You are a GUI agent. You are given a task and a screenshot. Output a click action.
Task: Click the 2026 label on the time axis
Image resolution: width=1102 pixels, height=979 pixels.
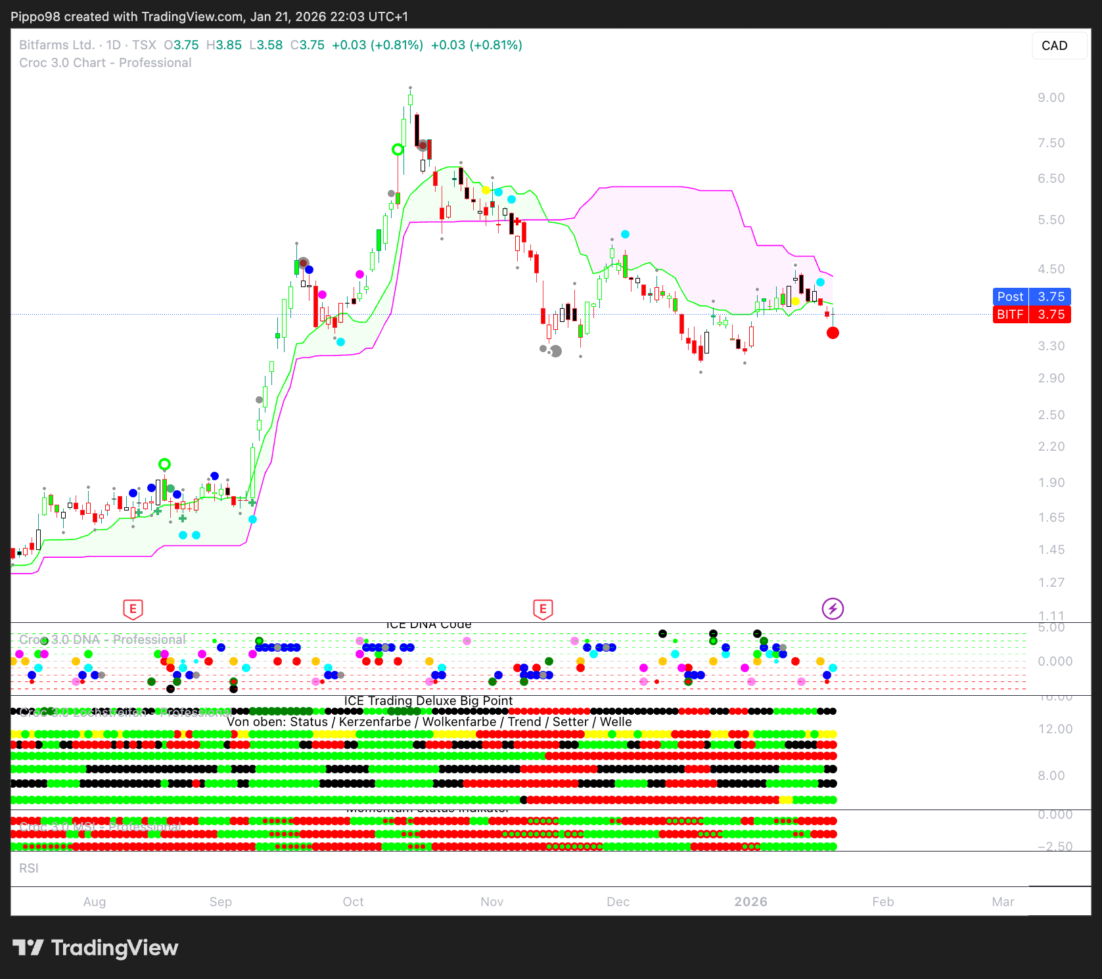(x=750, y=901)
